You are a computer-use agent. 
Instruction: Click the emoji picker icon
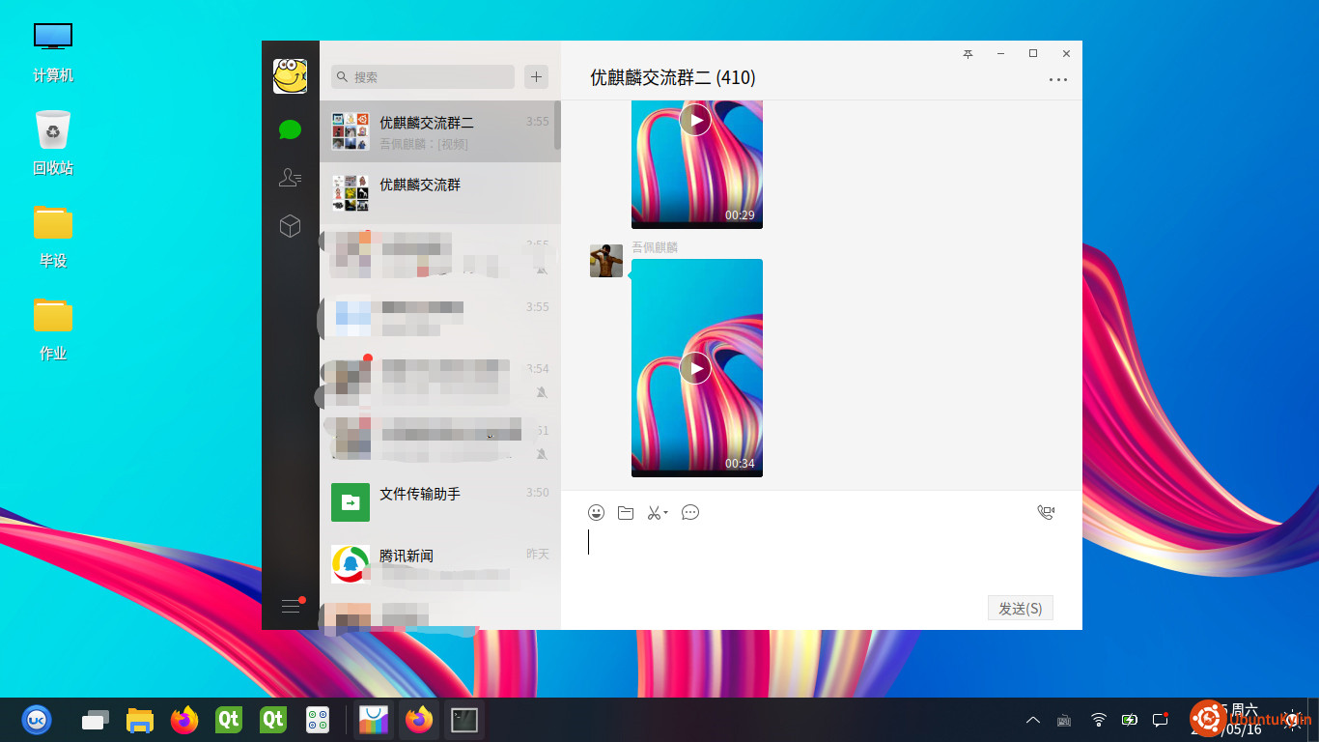pos(597,513)
